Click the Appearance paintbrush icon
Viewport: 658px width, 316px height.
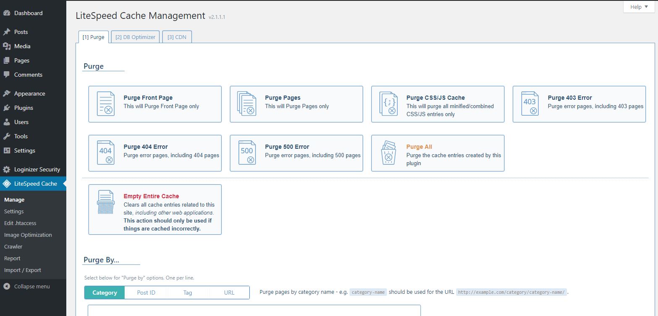[7, 93]
